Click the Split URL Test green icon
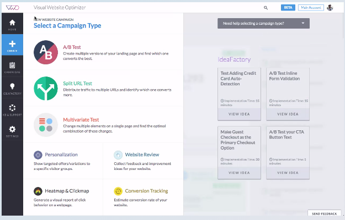Image resolution: width=345 pixels, height=220 pixels. coord(46,89)
